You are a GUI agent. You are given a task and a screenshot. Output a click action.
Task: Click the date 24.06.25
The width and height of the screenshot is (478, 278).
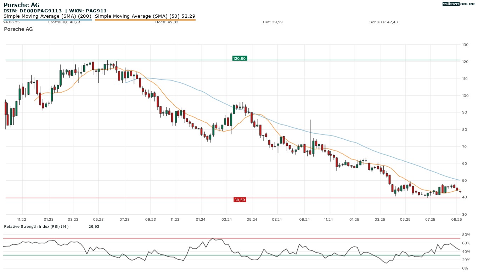(x=11, y=22)
